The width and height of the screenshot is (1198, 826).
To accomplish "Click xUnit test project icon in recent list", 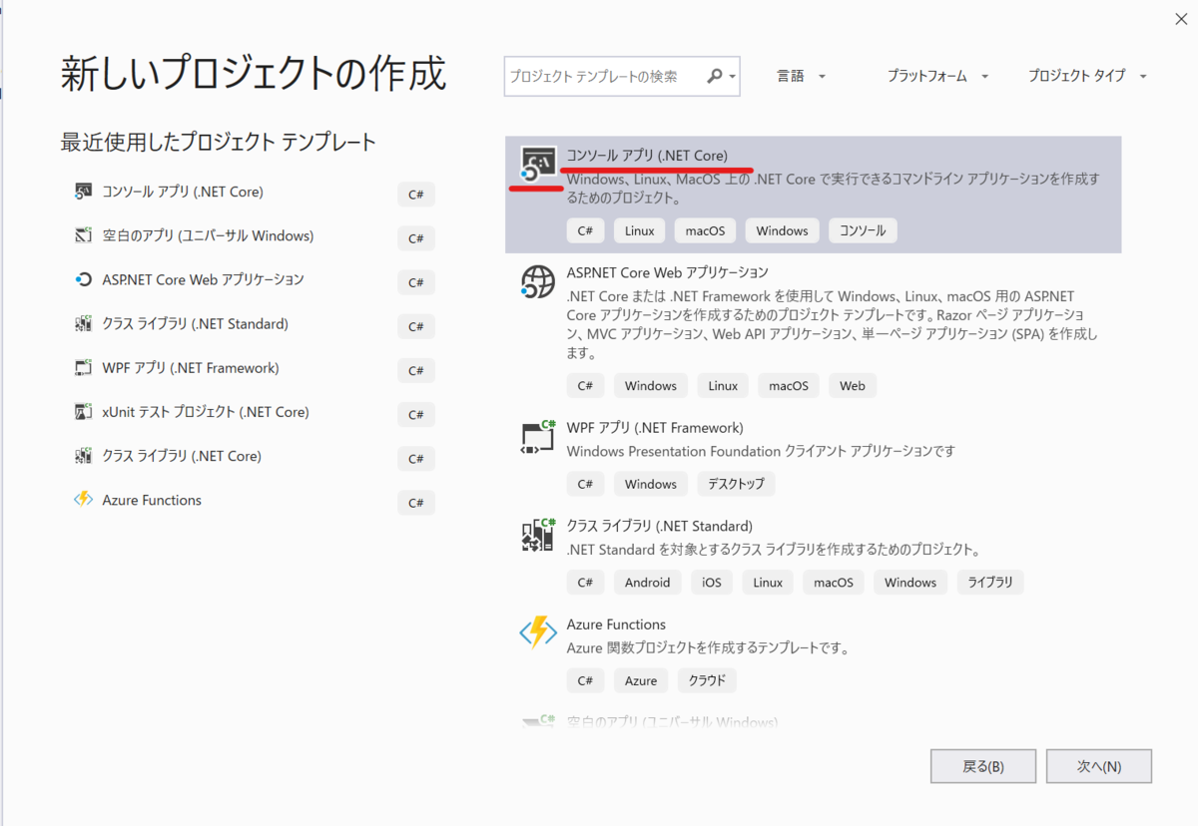I will 84,411.
